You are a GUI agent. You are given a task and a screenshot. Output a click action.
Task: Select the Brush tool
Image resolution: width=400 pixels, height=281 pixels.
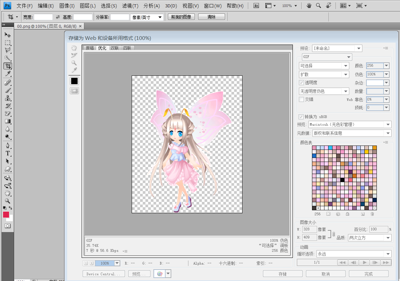tap(8, 90)
